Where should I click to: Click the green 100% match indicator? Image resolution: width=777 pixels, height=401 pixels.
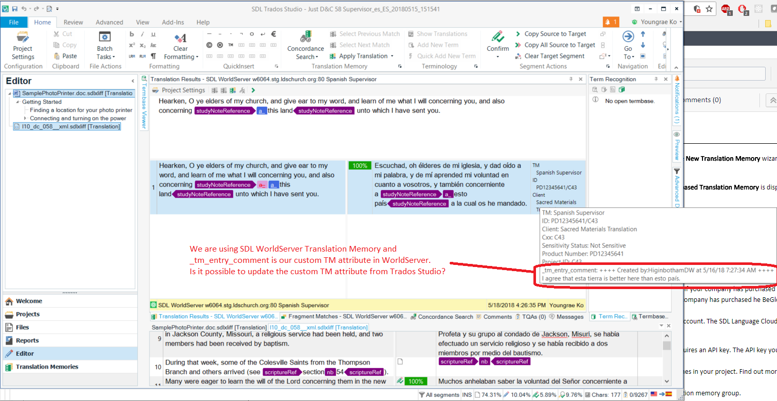(x=359, y=165)
